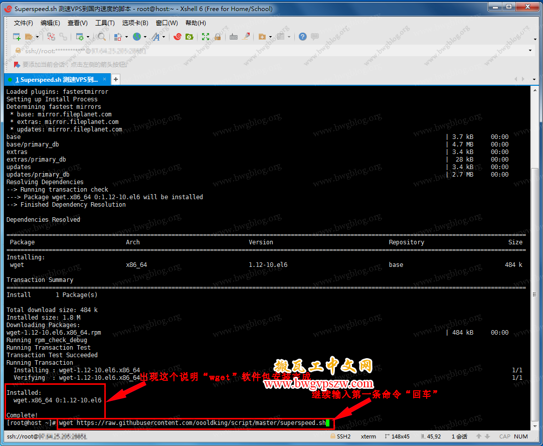This screenshot has width=543, height=446.
Task: Click the magnifier find icon
Action: (x=102, y=37)
